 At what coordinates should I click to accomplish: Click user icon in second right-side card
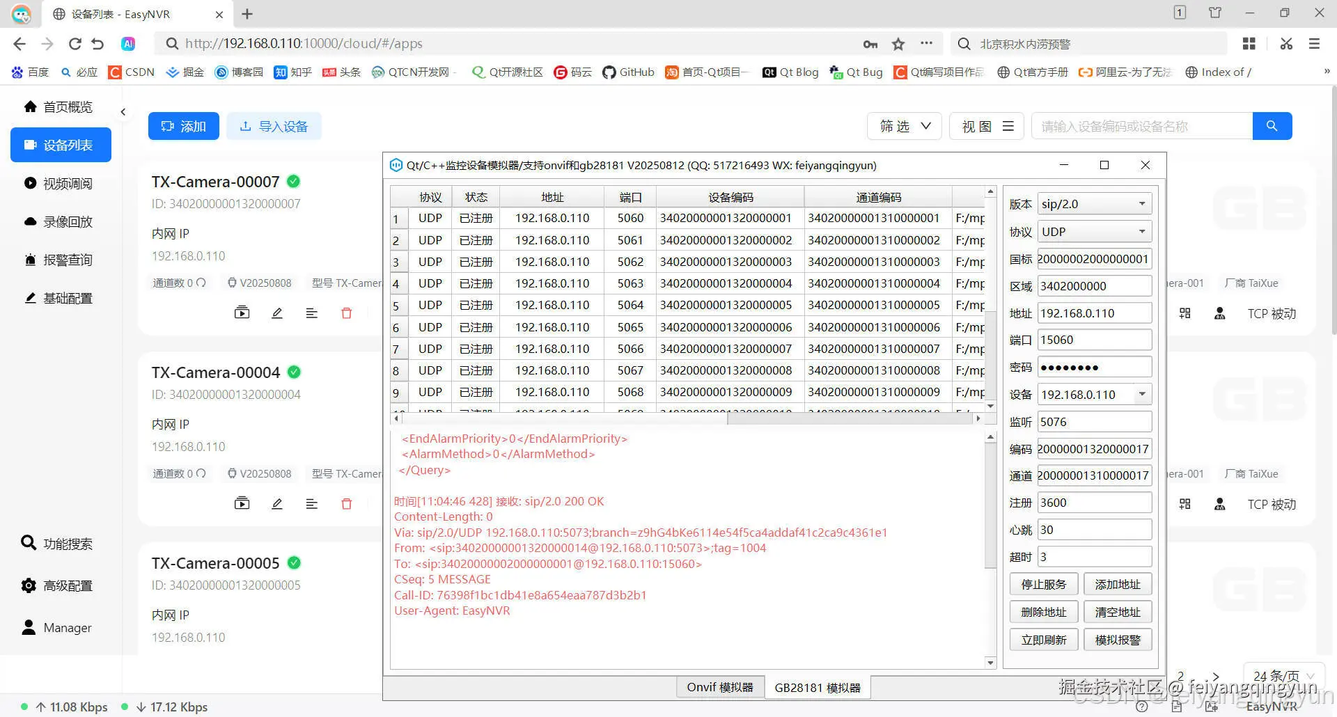click(1219, 504)
